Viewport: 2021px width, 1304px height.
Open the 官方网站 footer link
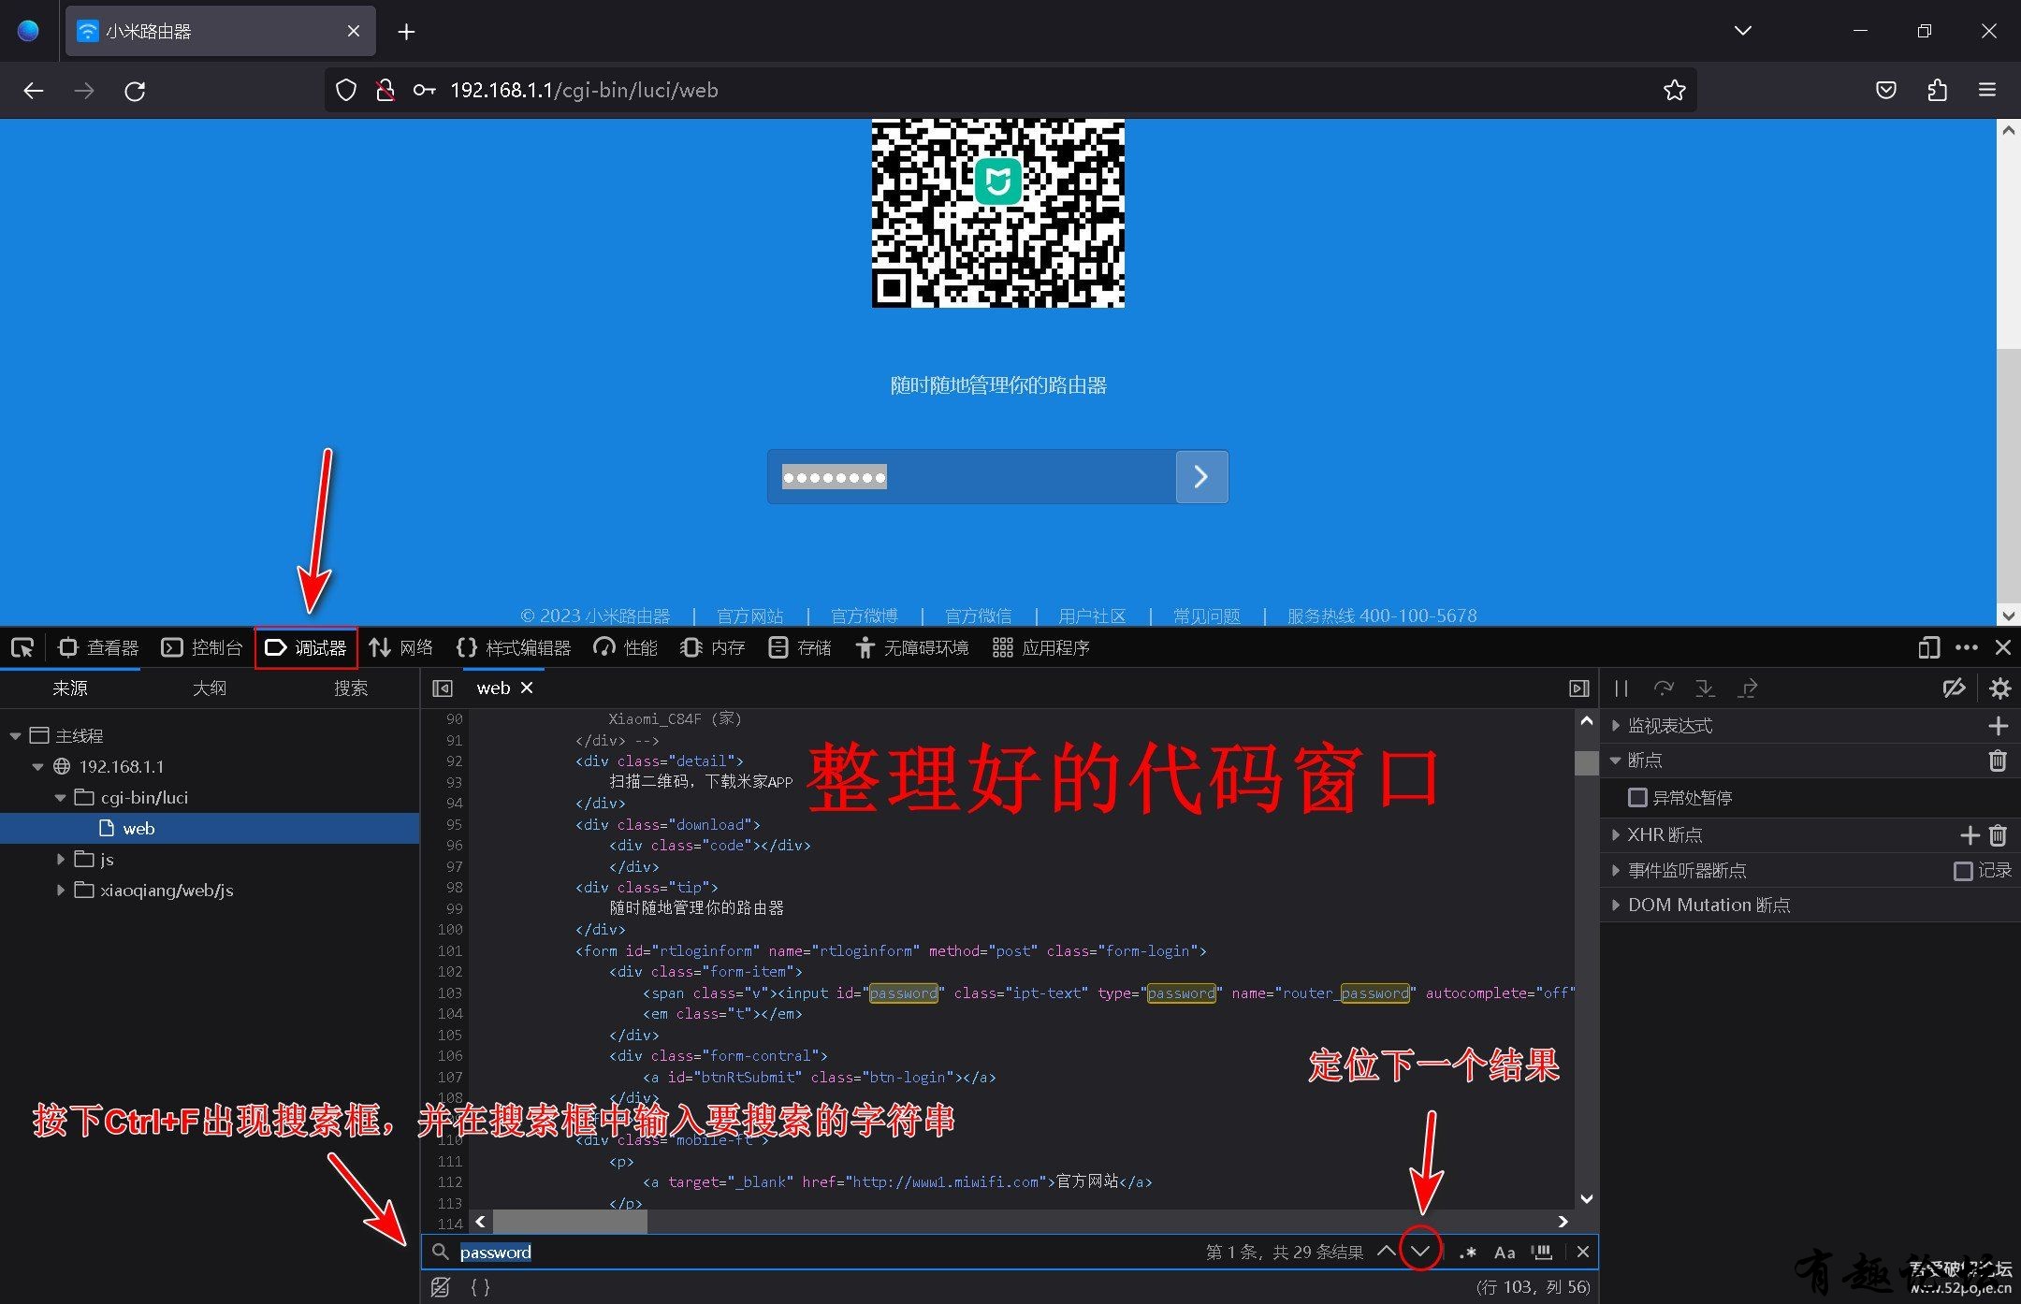coord(749,616)
